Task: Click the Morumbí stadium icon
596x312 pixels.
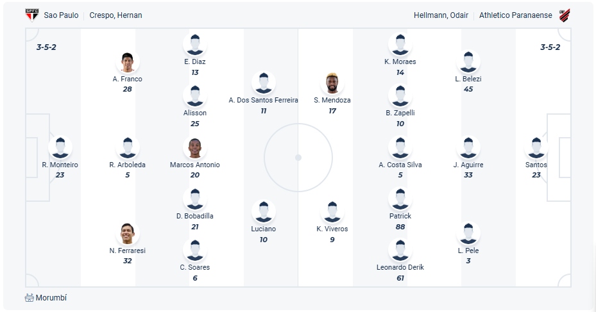Action: click(30, 297)
